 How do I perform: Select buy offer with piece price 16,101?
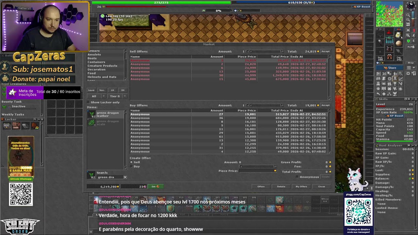(x=228, y=122)
